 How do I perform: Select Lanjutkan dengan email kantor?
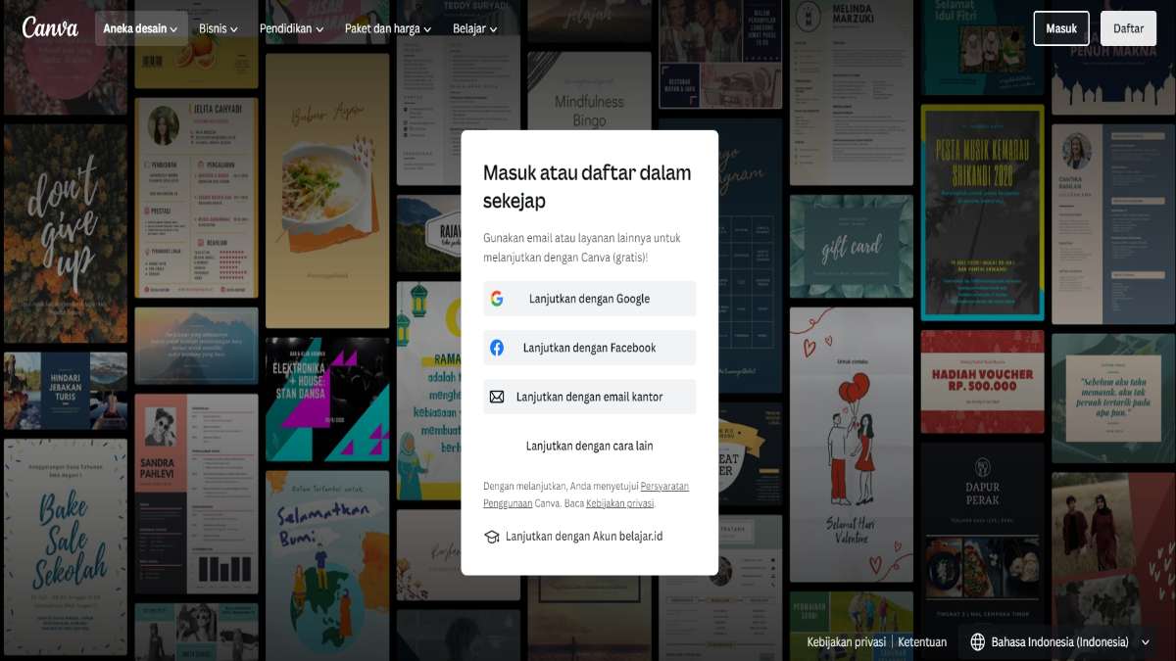click(x=589, y=397)
